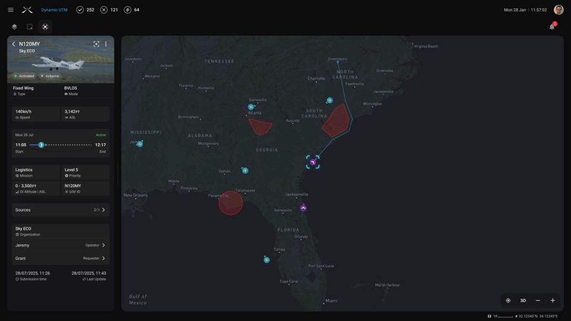
Task: Open the notifications bell
Action: 552,27
